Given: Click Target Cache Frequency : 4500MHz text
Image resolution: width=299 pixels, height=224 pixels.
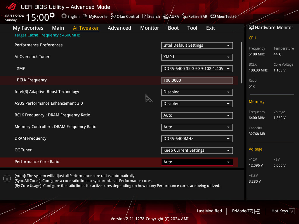Looking at the screenshot, I should [x=47, y=35].
